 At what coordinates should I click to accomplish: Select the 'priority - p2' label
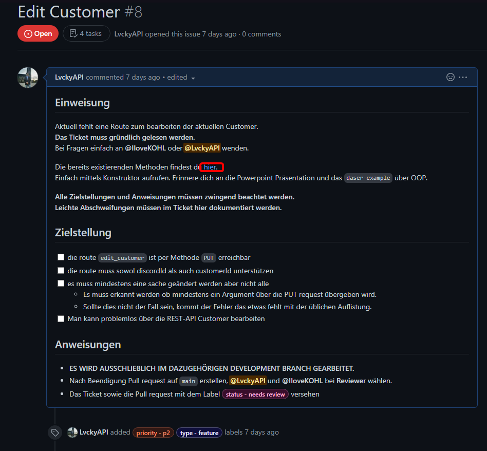tap(153, 433)
